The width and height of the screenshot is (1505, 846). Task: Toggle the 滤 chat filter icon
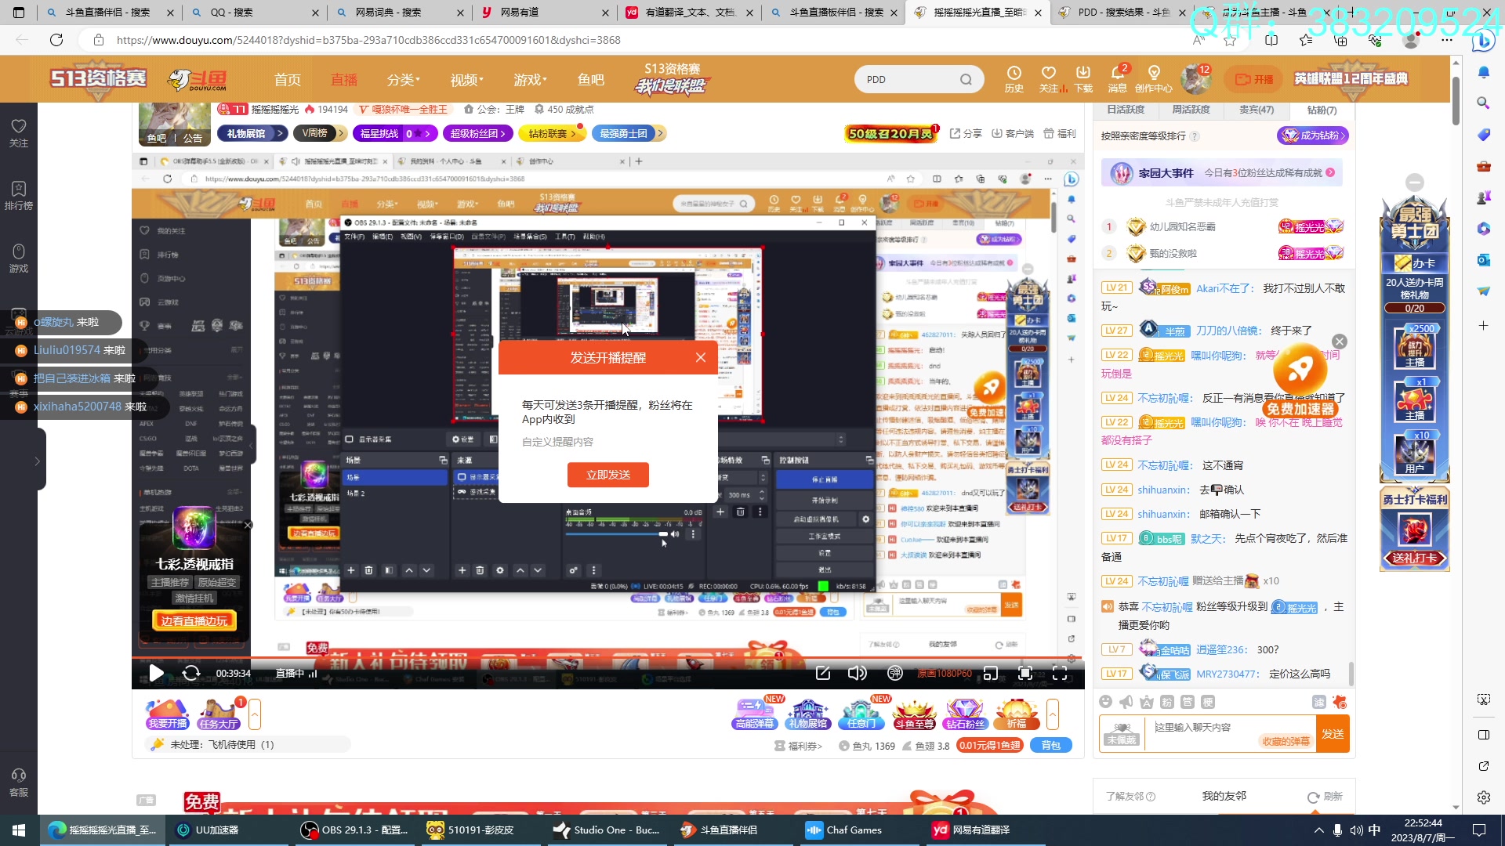(x=1319, y=702)
